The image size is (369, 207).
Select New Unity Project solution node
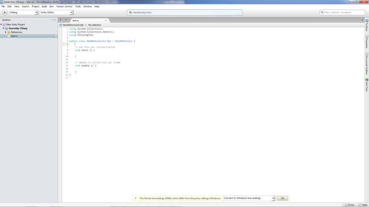click(15, 24)
